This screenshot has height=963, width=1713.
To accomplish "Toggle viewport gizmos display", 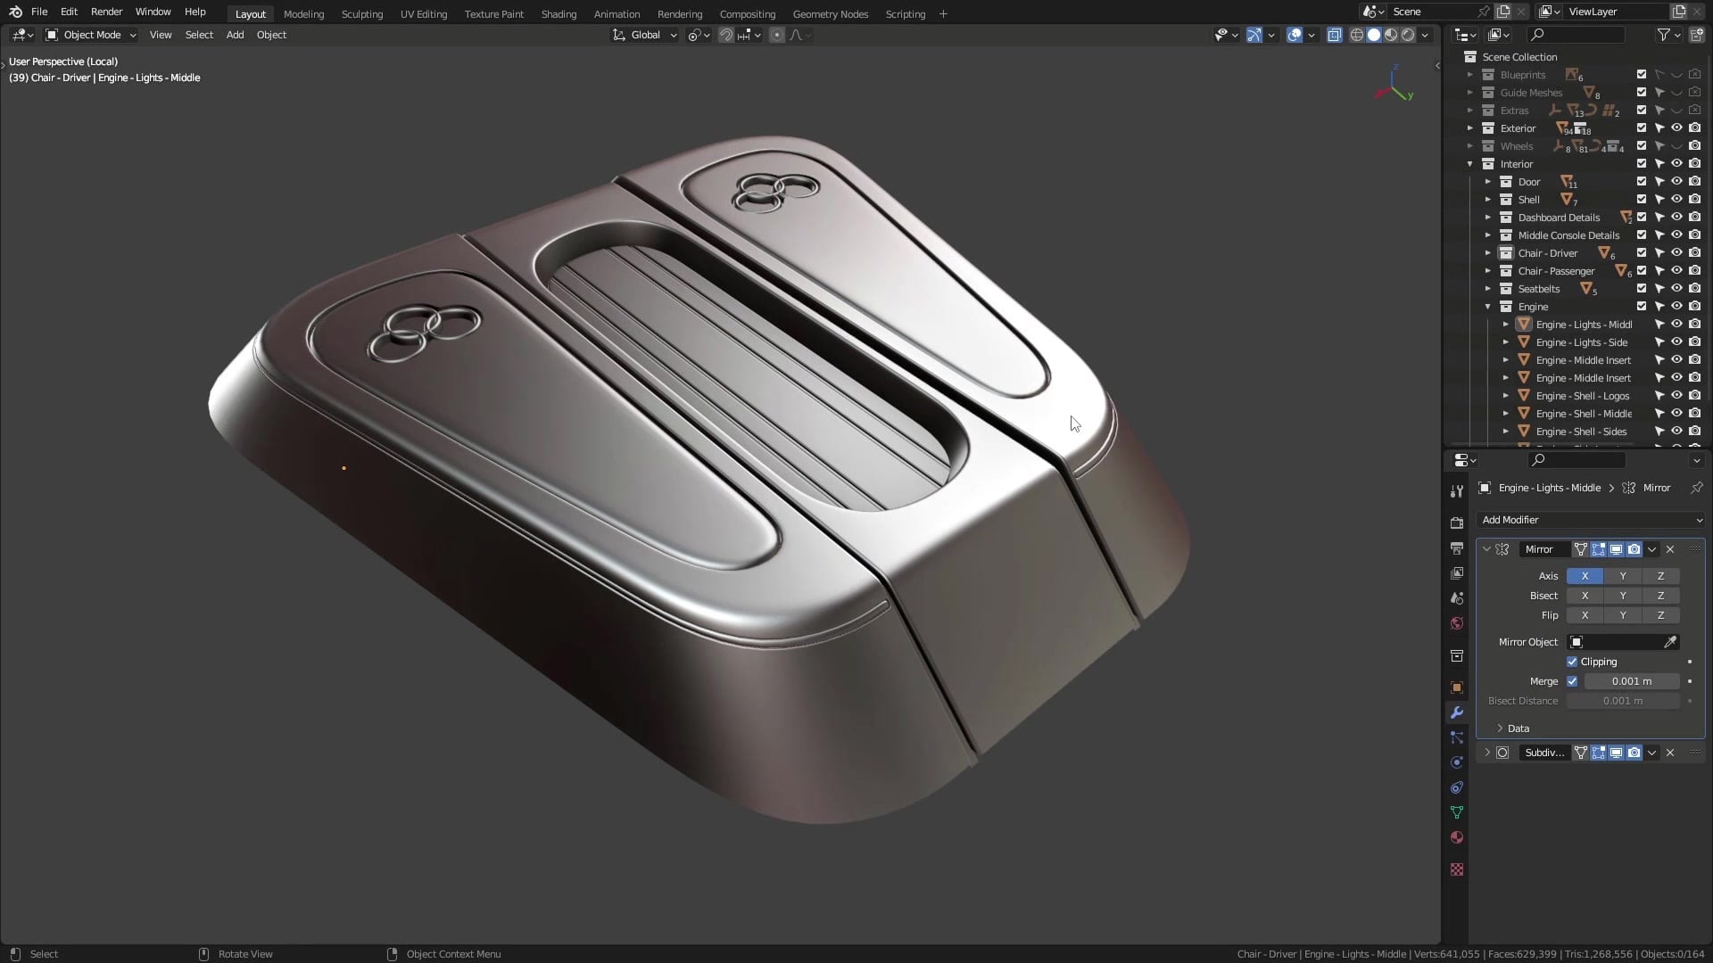I will 1254,35.
